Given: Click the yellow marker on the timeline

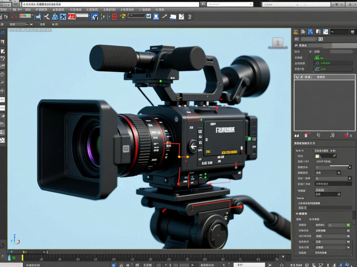Looking at the screenshot, I should [22, 257].
